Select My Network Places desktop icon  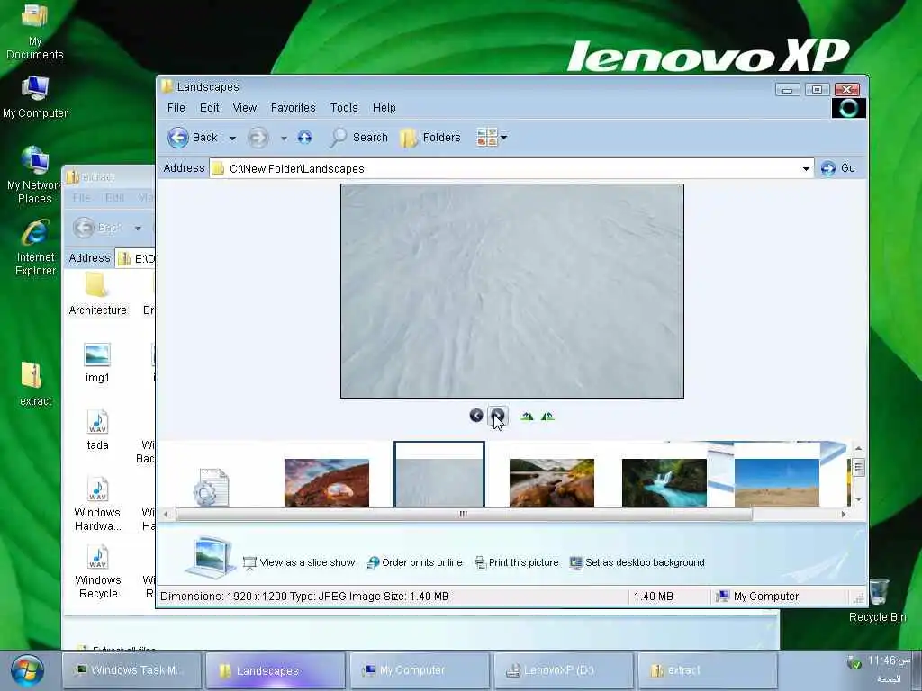[x=35, y=175]
